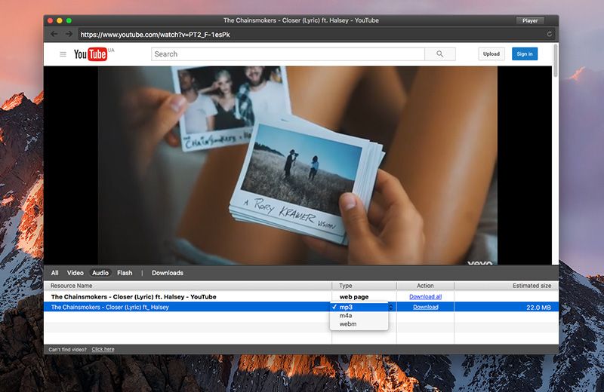The image size is (604, 392).
Task: Switch to the Flash filter tab
Action: pos(125,273)
